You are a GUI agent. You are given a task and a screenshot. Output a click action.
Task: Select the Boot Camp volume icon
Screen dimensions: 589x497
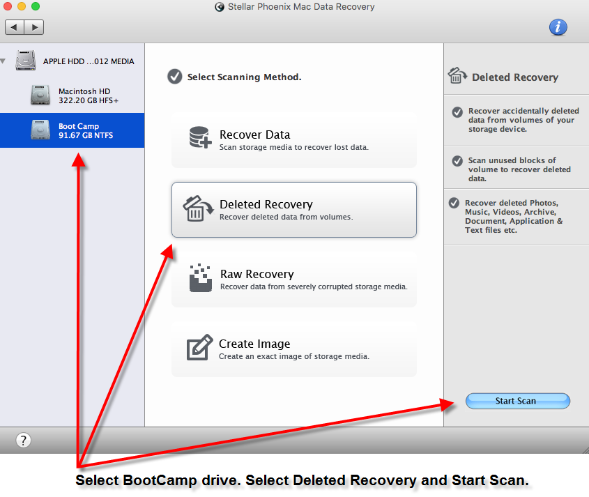pyautogui.click(x=40, y=130)
